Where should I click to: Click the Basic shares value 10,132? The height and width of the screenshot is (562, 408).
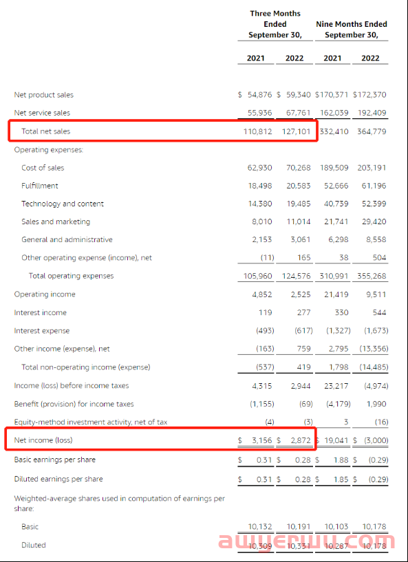coord(259,526)
